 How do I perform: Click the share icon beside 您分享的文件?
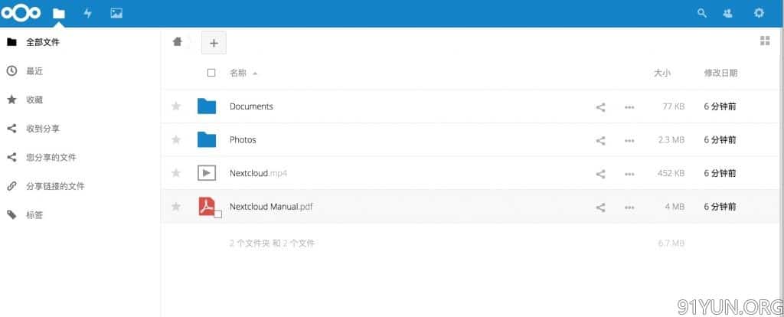pos(11,158)
